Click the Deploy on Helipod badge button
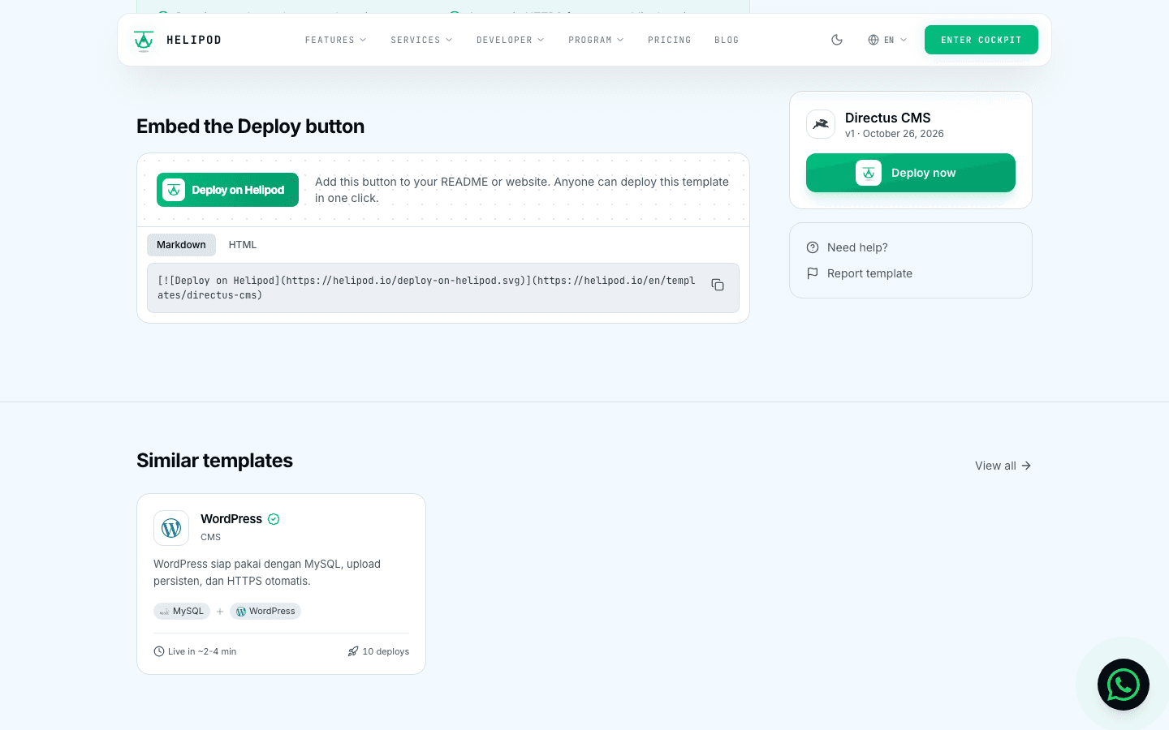The width and height of the screenshot is (1169, 730). pyautogui.click(x=227, y=190)
